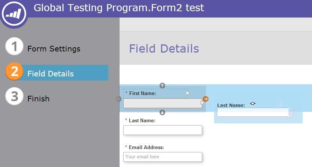Click the Field Details page heading
The height and width of the screenshot is (167, 312).
coord(164,48)
